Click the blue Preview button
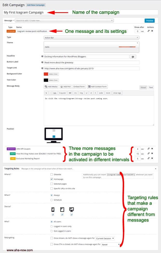The width and height of the screenshot is (161, 253). [x=149, y=21]
